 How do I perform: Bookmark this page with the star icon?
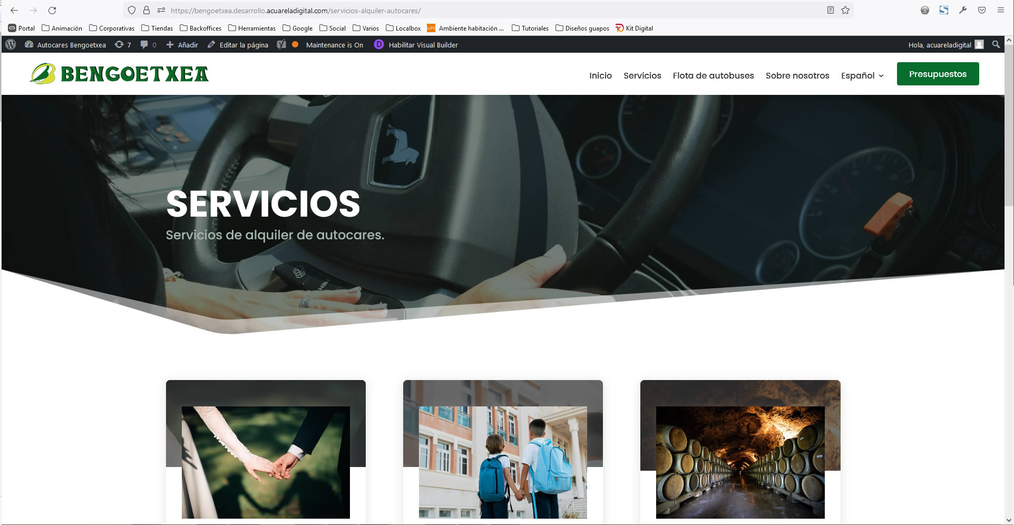(845, 10)
